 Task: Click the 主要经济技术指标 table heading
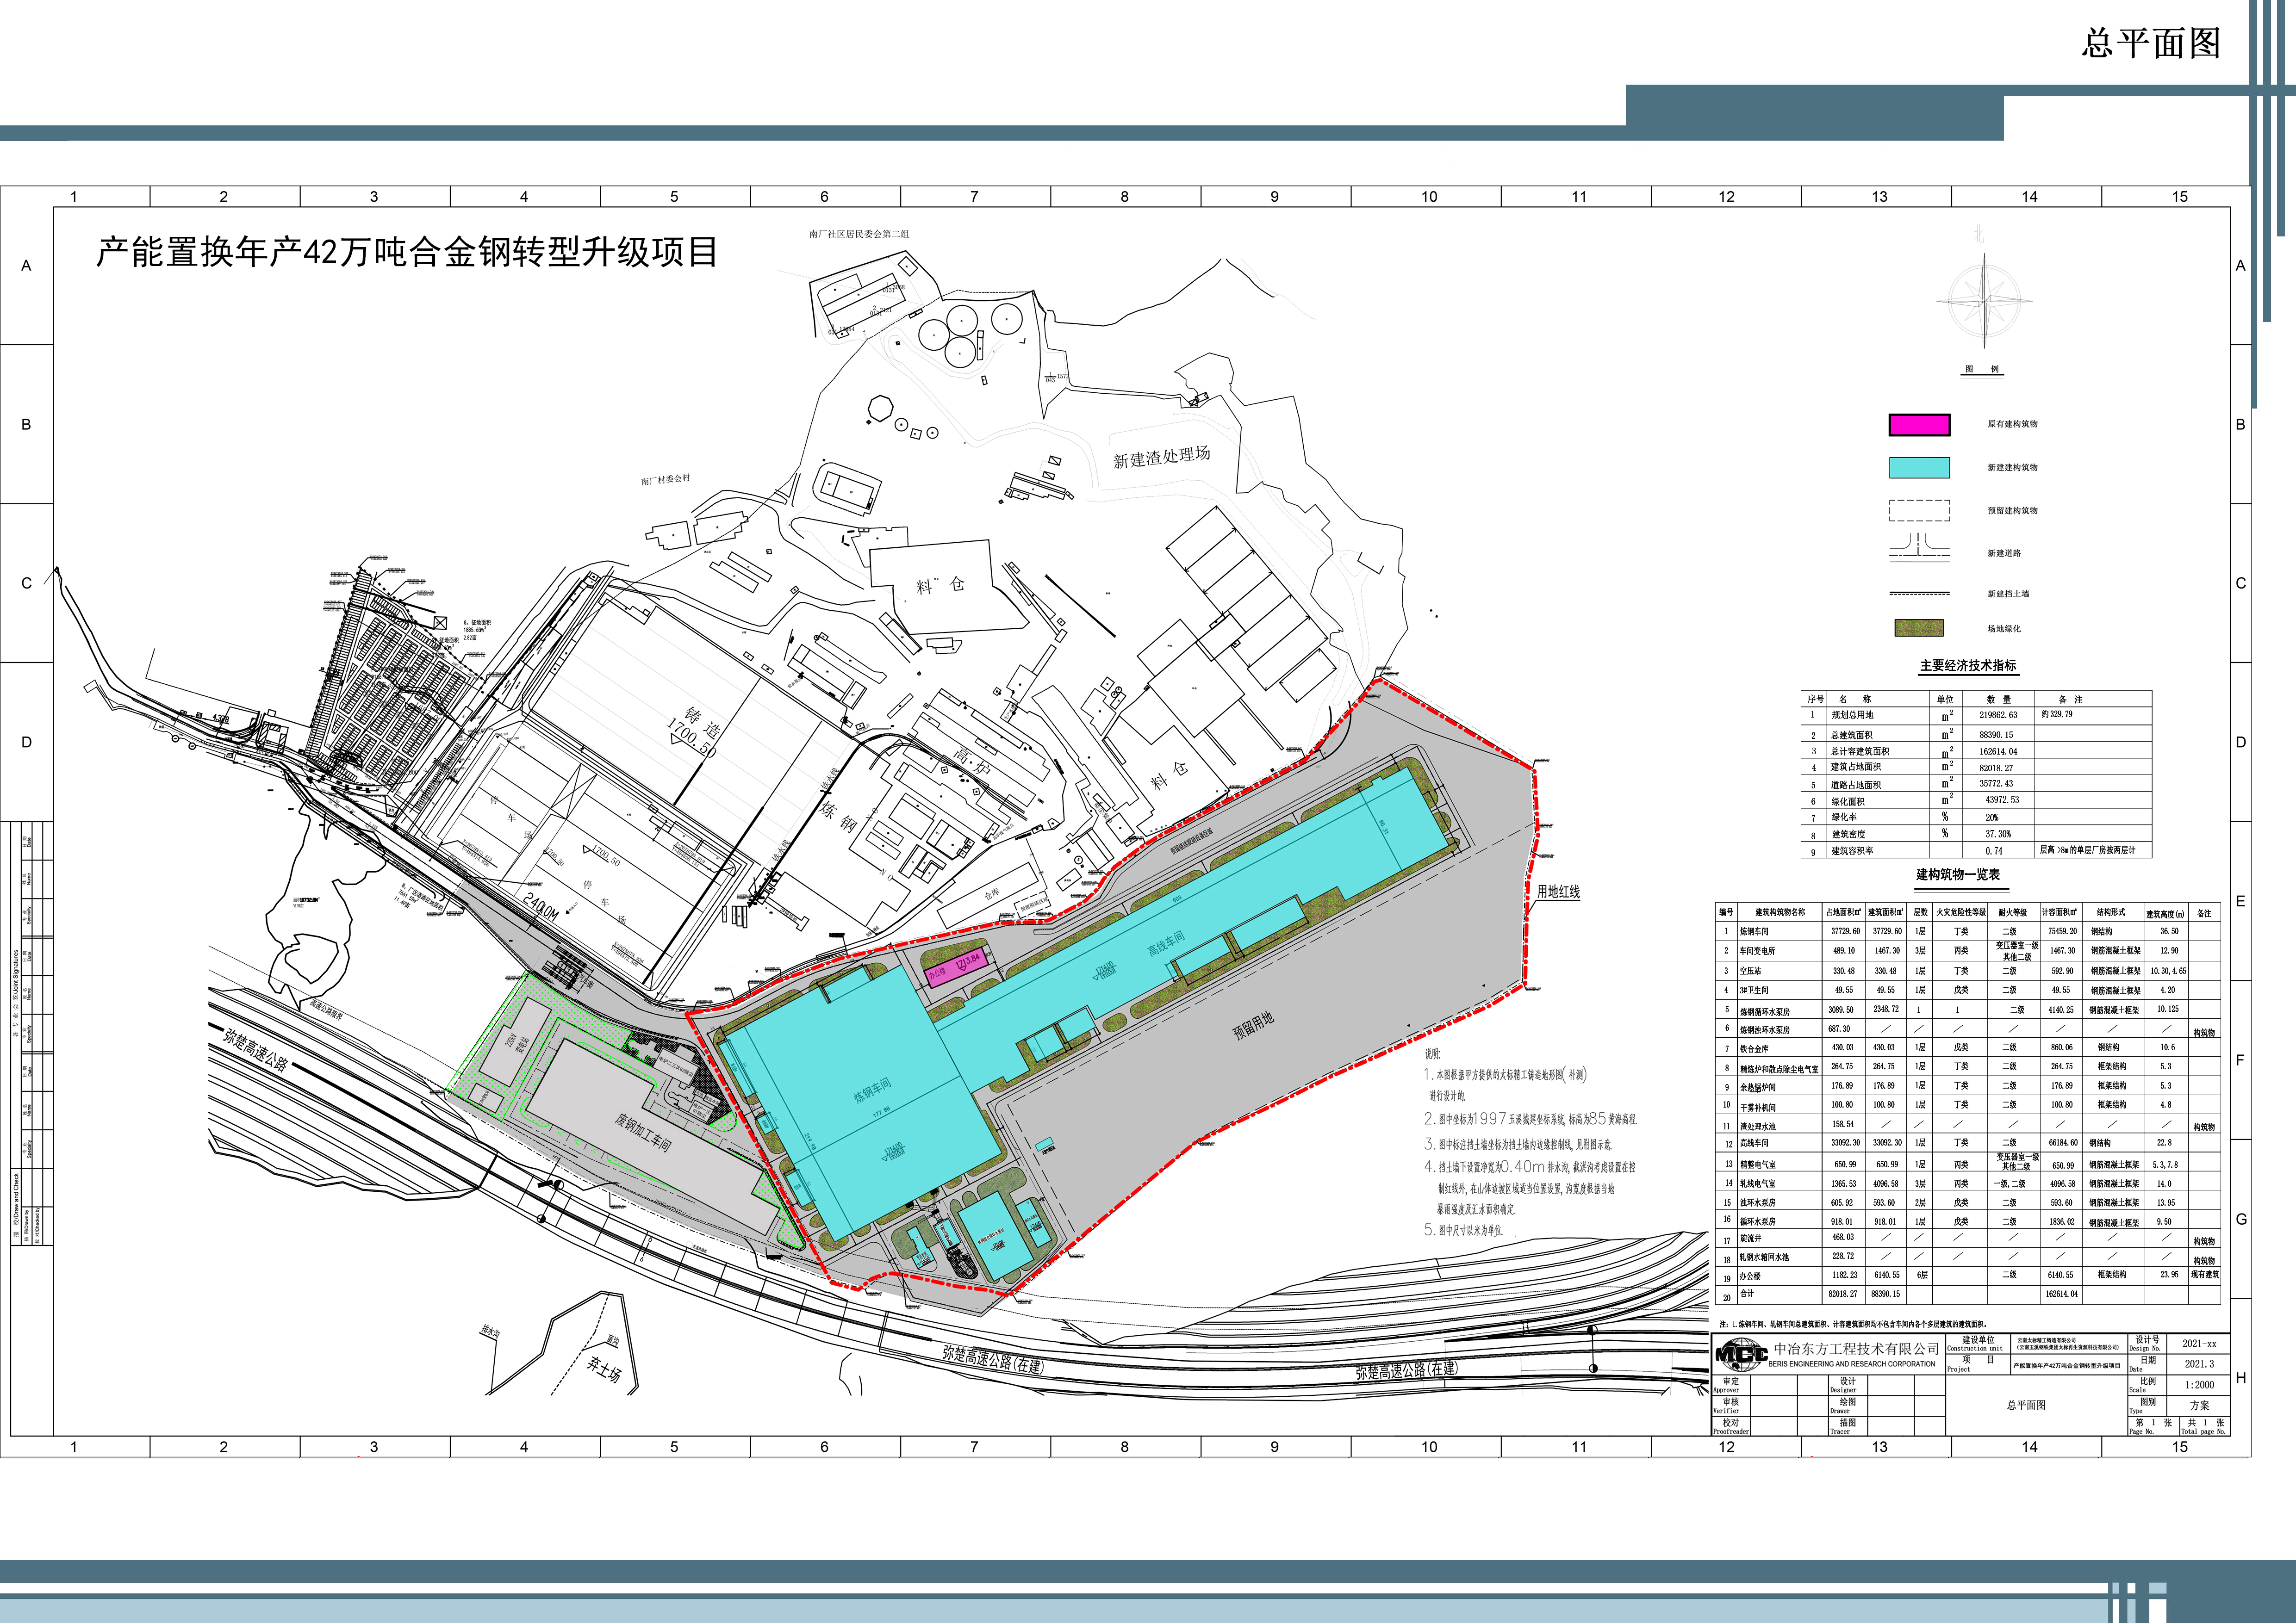(1967, 666)
